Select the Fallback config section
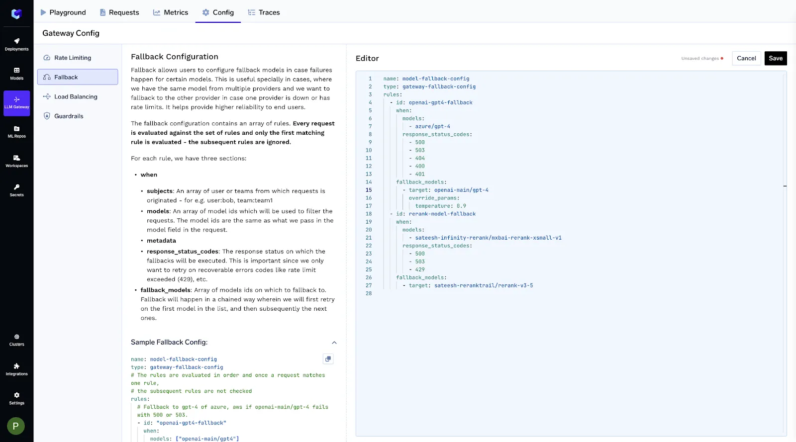Screen dimensions: 796x442 [x=78, y=77]
